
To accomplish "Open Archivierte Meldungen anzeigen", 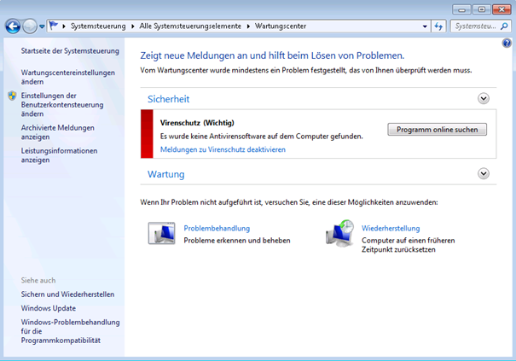I will (58, 132).
